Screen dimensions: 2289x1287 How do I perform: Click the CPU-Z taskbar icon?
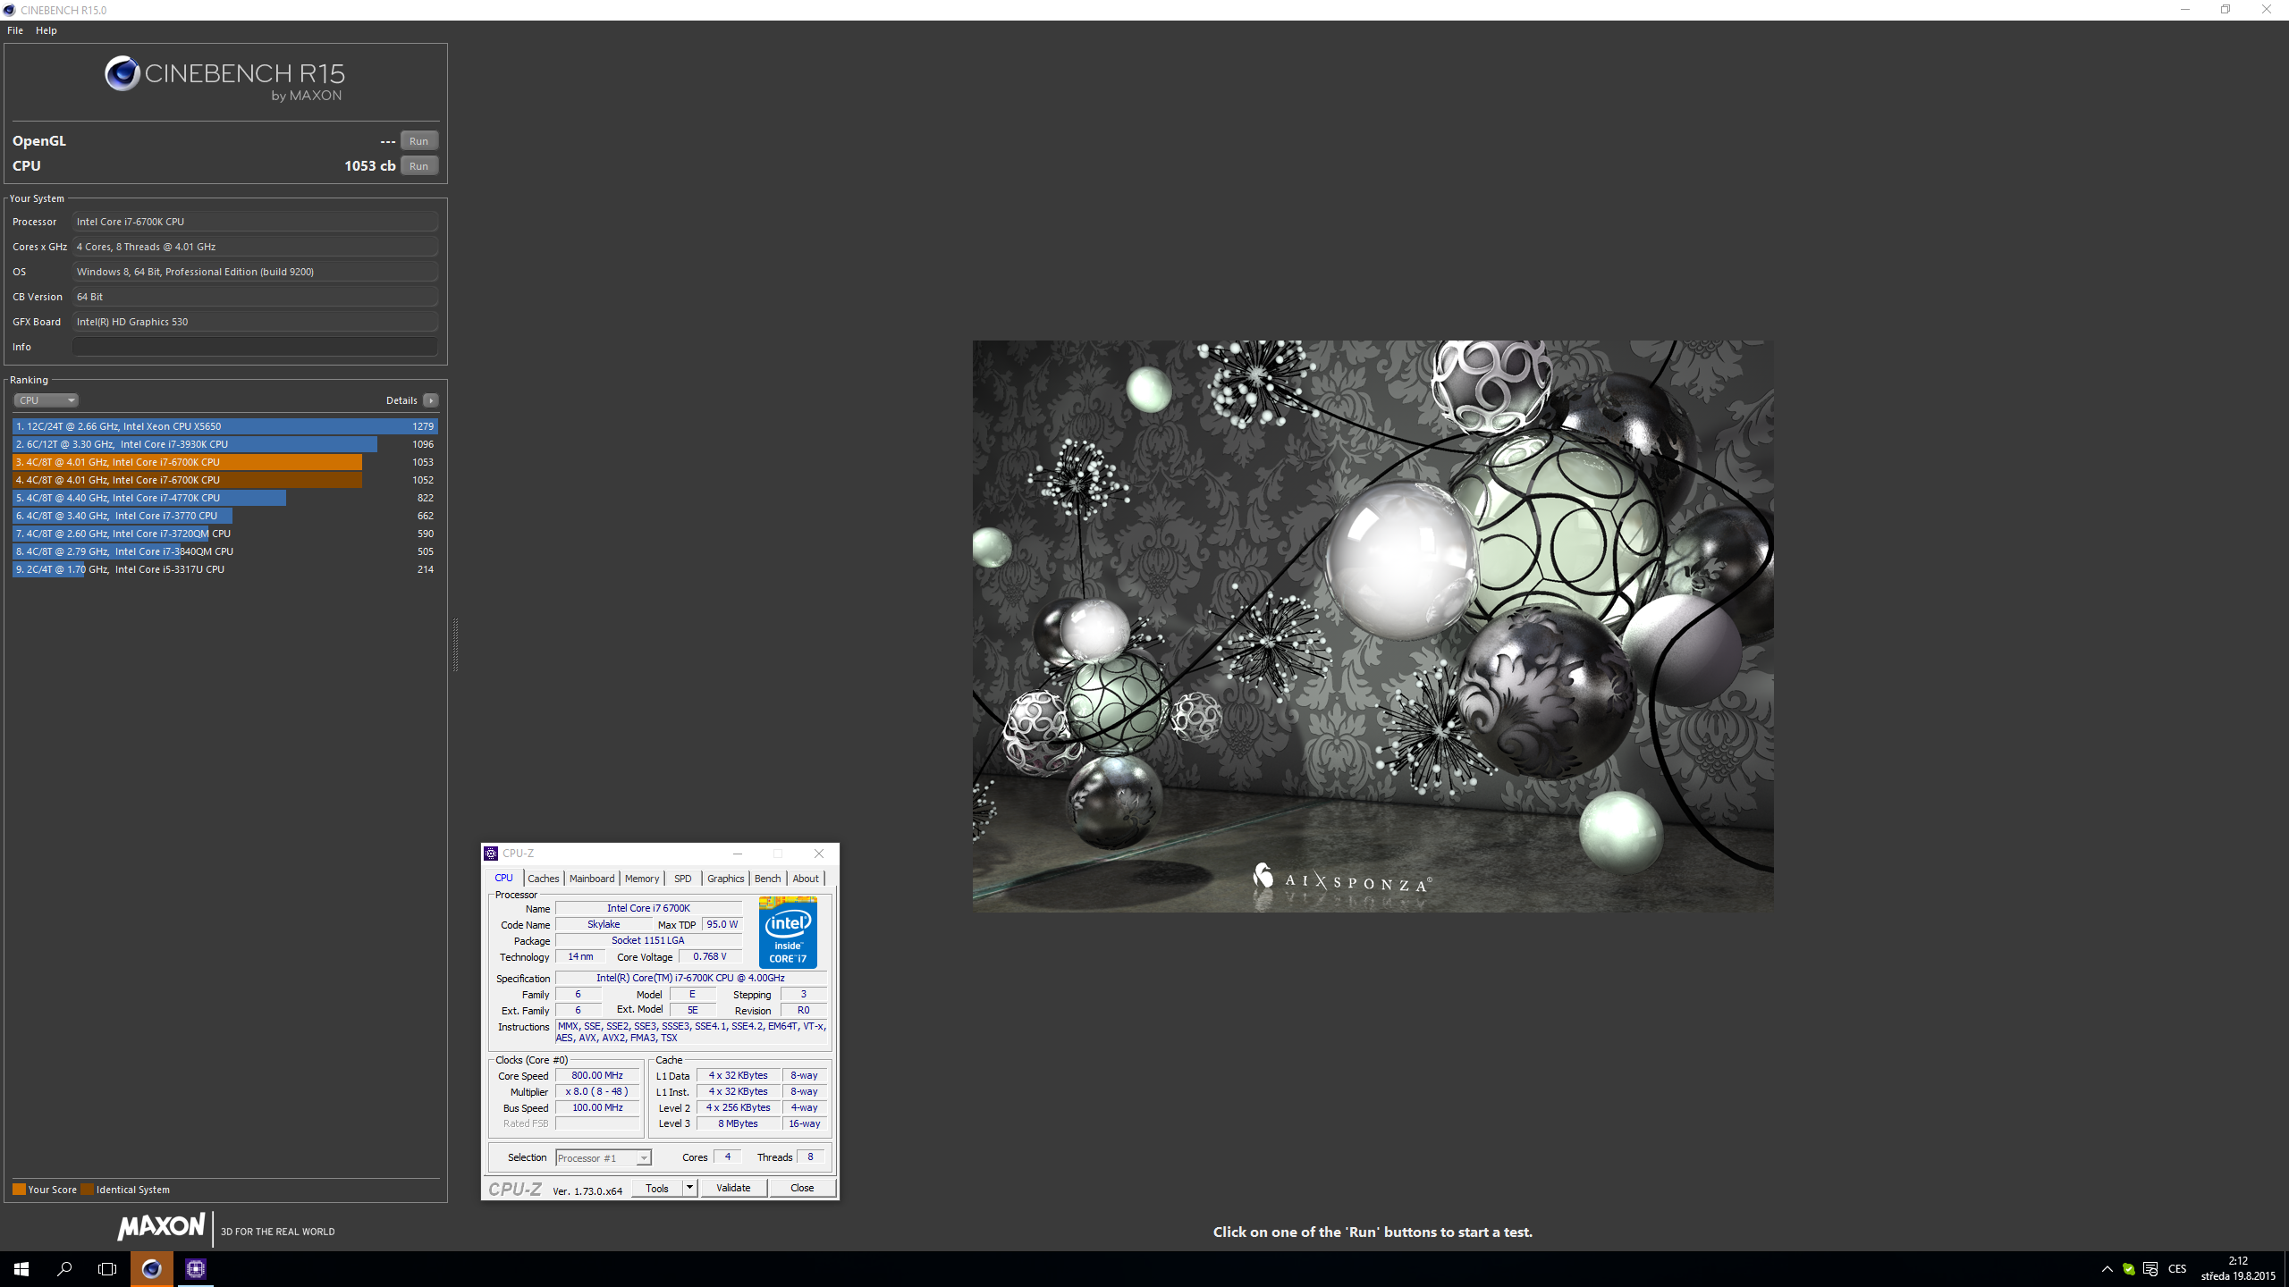[x=196, y=1268]
